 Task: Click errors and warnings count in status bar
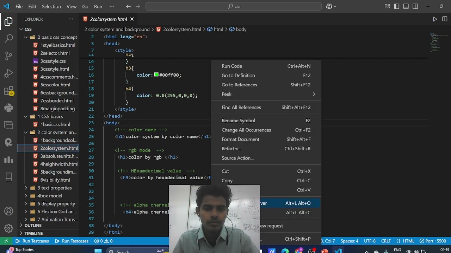103,241
